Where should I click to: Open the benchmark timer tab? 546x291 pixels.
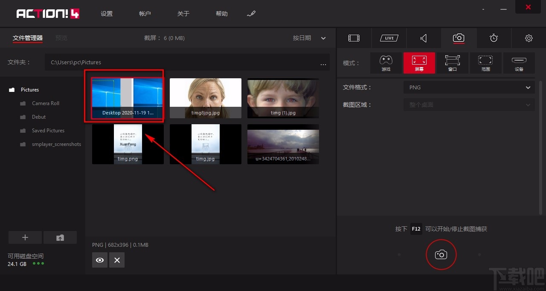coord(494,38)
